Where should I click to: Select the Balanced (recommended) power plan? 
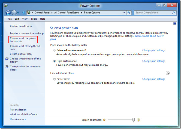pyautogui.click(x=55, y=50)
